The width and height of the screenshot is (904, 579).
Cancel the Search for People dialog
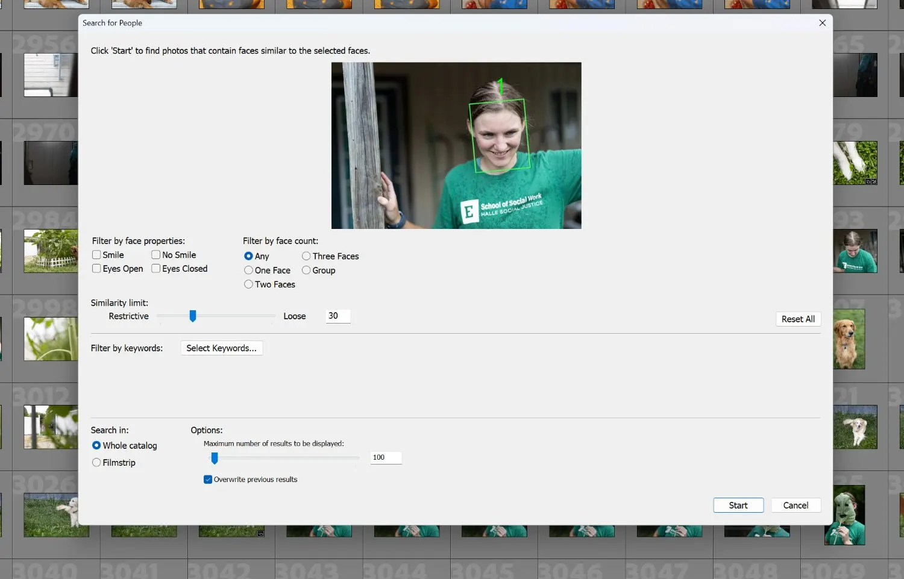pyautogui.click(x=796, y=505)
